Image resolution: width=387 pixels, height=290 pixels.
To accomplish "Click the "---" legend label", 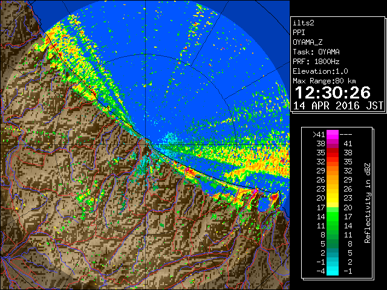I will (x=346, y=134).
